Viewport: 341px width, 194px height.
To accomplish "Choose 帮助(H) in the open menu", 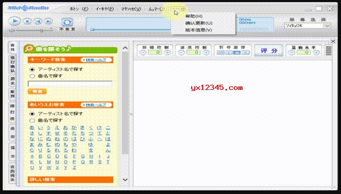I will coord(194,16).
